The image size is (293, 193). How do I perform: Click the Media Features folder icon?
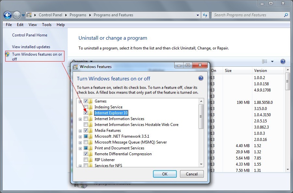(x=91, y=131)
